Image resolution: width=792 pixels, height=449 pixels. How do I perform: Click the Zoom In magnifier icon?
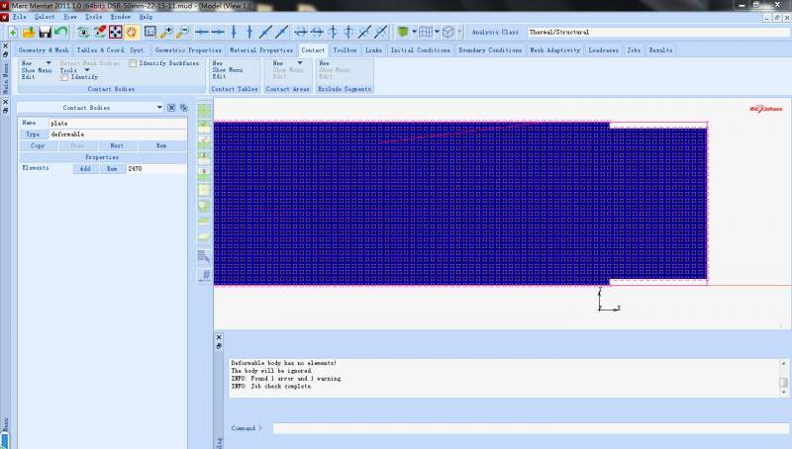pos(167,32)
